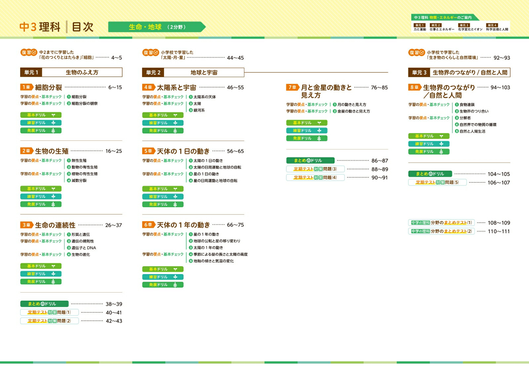
Task: Open 基本ドリル under 月と金星の動きと見え方
Action: point(307,123)
